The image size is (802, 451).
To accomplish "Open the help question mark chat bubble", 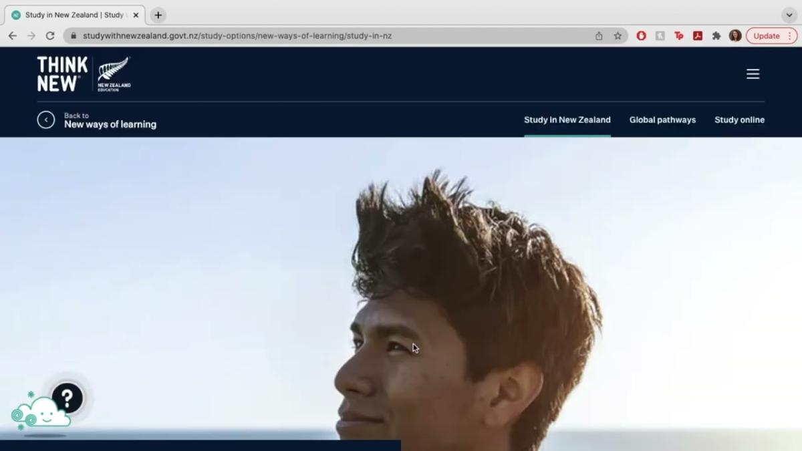I will [67, 398].
